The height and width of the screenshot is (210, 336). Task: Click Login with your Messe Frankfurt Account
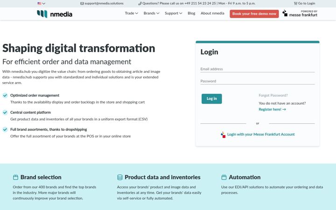tap(261, 134)
